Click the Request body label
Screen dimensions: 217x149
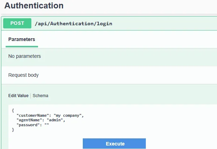[23, 75]
